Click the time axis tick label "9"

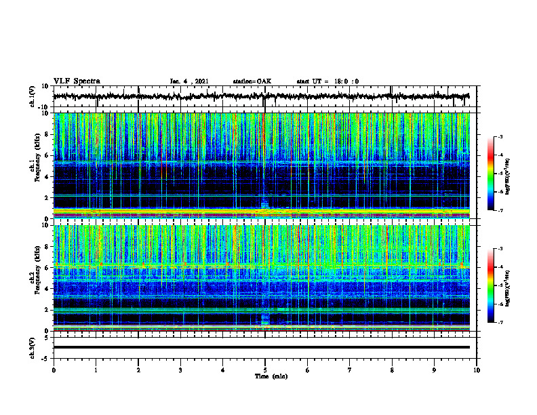[x=434, y=370]
